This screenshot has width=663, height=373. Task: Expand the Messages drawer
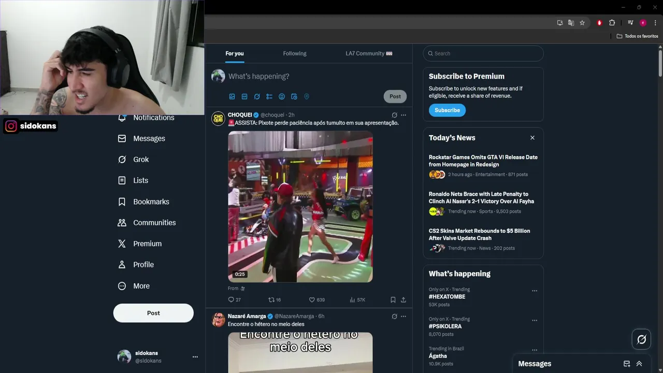(639, 364)
